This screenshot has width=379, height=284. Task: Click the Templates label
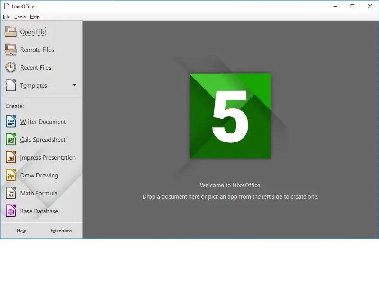tap(34, 86)
